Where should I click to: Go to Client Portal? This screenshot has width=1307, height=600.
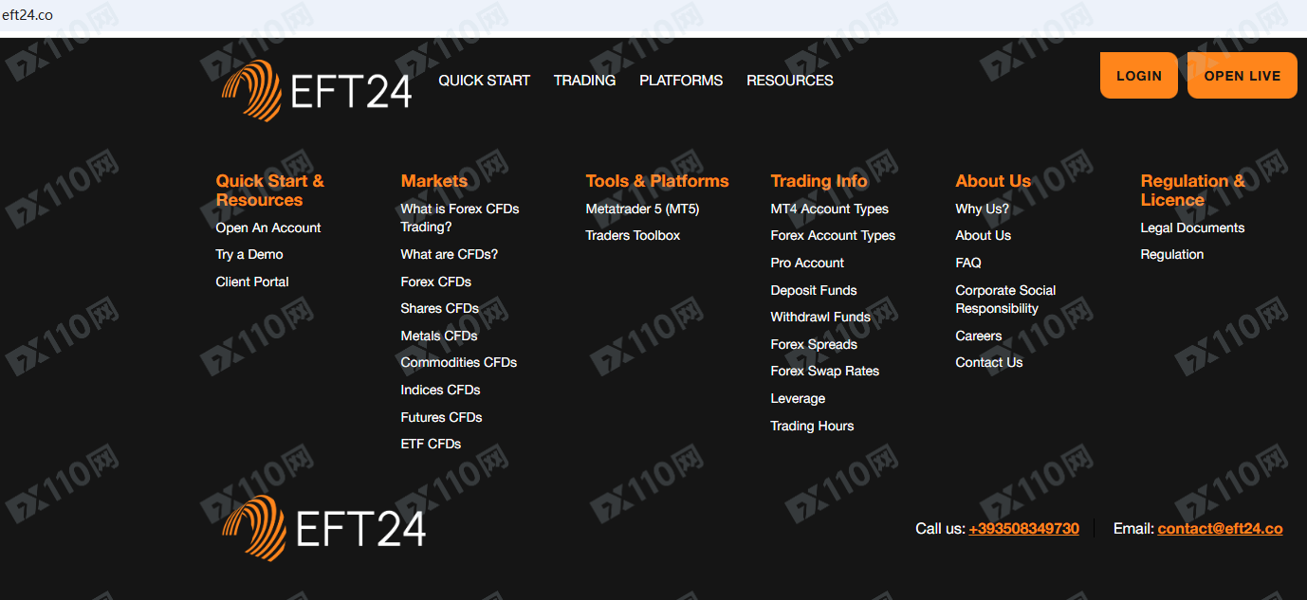pyautogui.click(x=252, y=282)
